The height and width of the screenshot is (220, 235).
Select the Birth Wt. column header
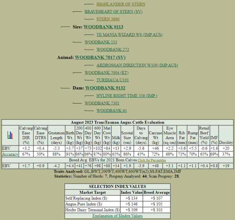coord(70,135)
